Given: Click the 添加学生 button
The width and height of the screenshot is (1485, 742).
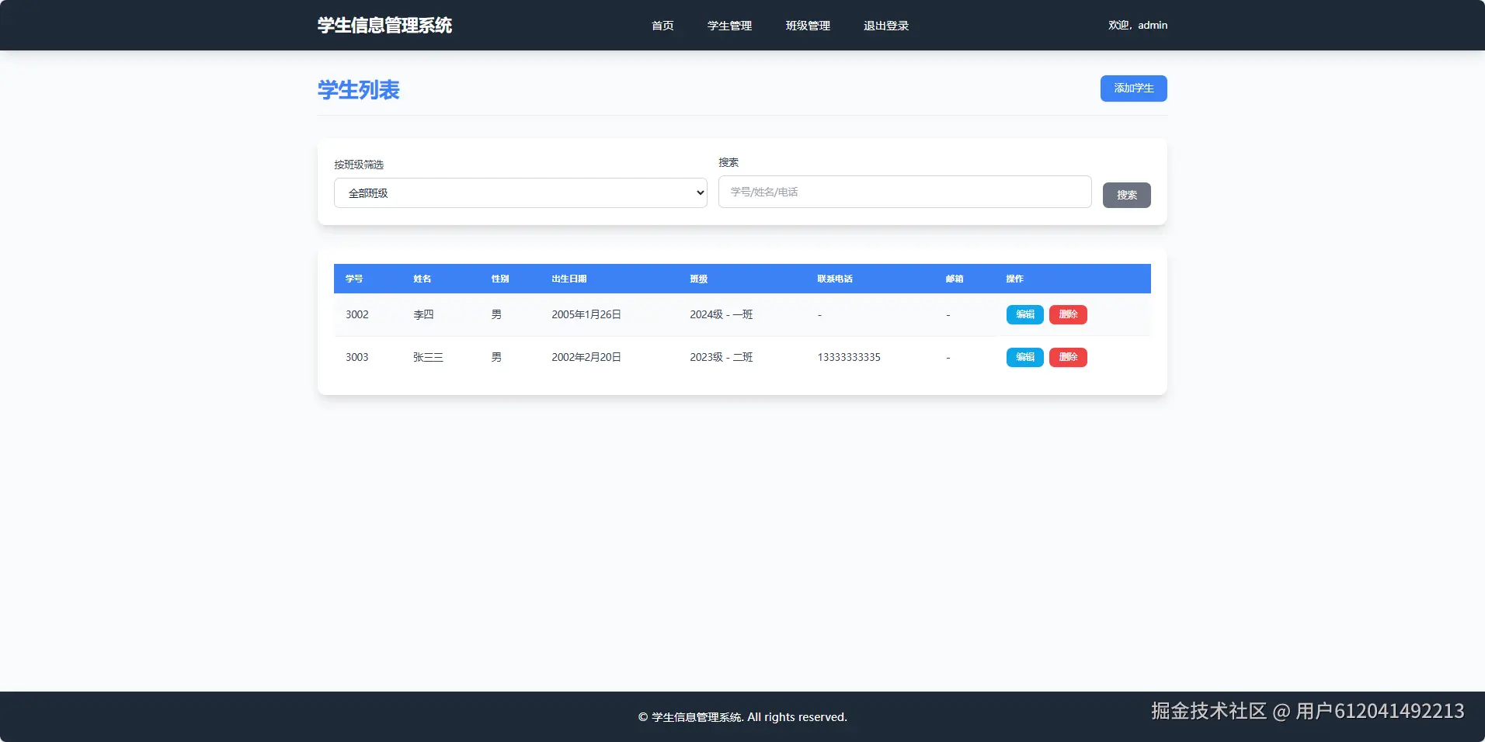Looking at the screenshot, I should 1132,88.
